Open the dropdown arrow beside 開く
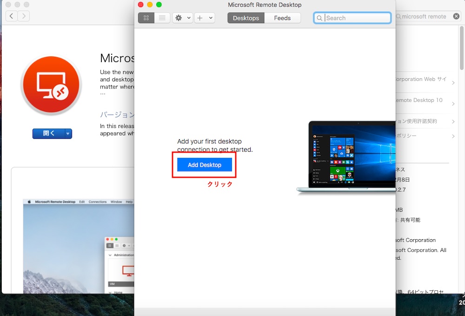465x316 pixels. (68, 134)
